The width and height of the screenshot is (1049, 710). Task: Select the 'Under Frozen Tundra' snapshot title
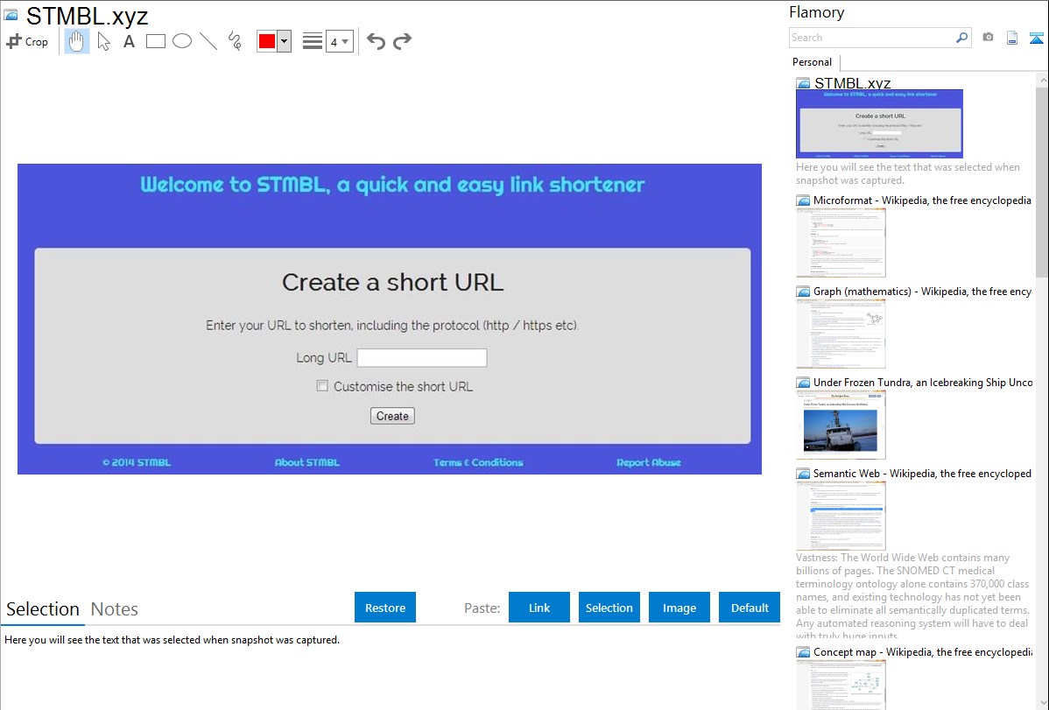click(923, 382)
